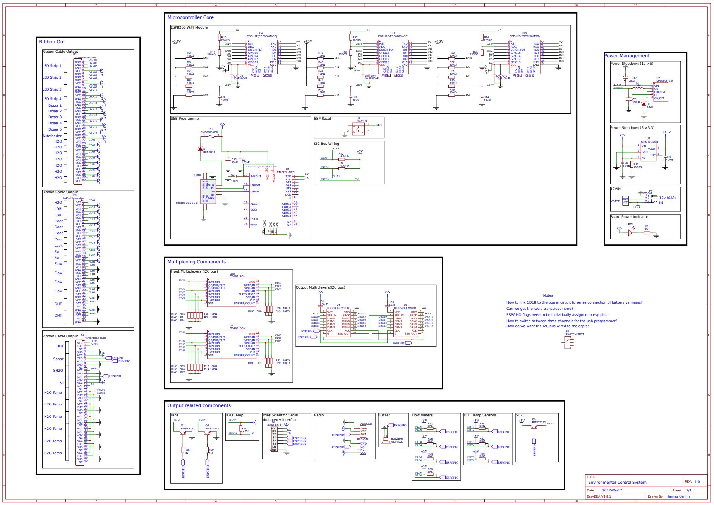Click the 'Multiplexing Components' section title
714x505 pixels.
point(197,262)
